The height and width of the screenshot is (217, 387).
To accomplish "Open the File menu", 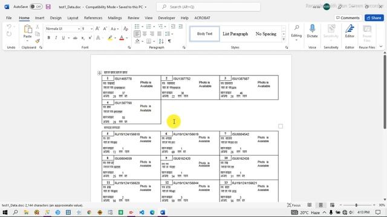I will click(x=9, y=17).
